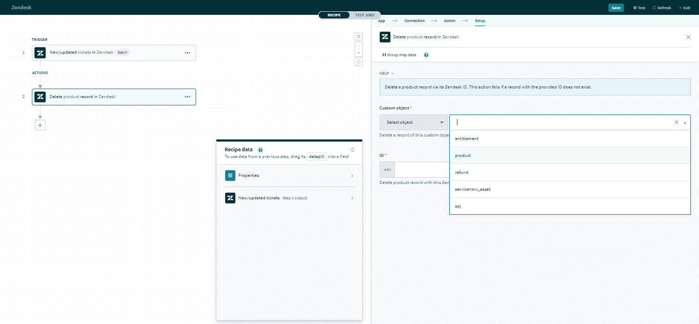This screenshot has height=324, width=699.
Task: Expand Properties in Recipe data
Action: click(289, 175)
